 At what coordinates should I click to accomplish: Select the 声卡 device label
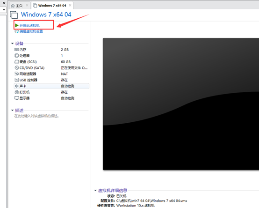23,86
